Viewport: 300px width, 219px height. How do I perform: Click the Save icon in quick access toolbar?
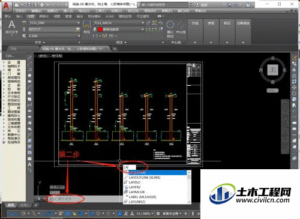(29, 5)
